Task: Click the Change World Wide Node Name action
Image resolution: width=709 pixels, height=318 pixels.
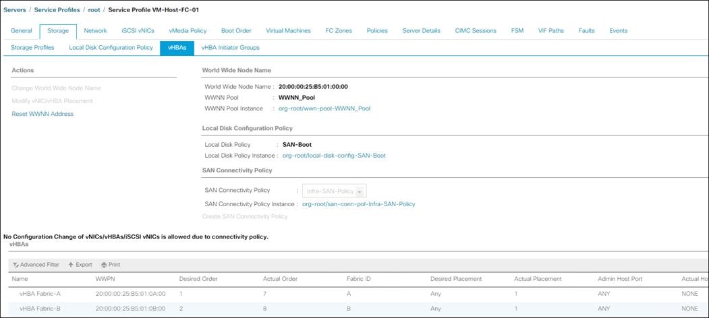Action: tap(57, 88)
